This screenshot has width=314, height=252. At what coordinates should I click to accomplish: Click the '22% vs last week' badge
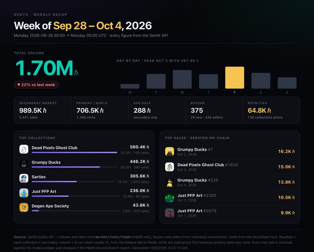tap(36, 85)
